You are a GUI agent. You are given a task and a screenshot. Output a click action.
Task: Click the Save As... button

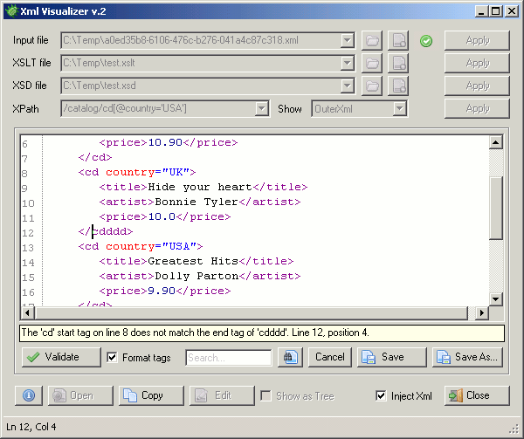coord(468,357)
